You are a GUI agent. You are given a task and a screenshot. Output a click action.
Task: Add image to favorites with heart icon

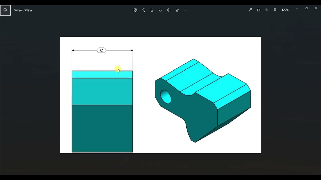[x=160, y=10]
